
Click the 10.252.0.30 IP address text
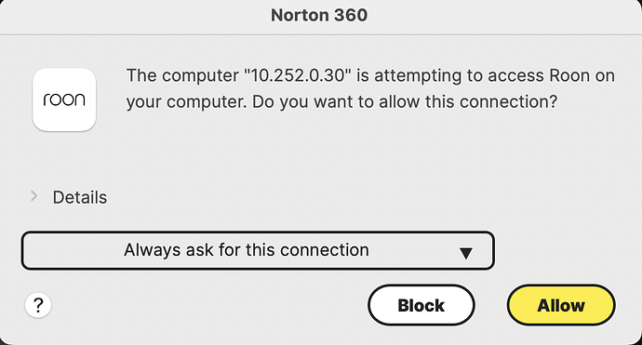coord(298,75)
